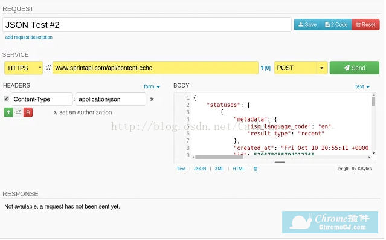This screenshot has width=386, height=240.
Task: Toggle the Content-Type header checkbox
Action: pos(7,99)
